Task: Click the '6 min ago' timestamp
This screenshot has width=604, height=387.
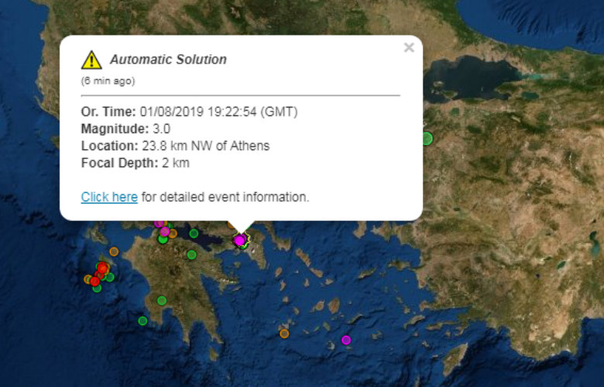Action: pos(108,80)
